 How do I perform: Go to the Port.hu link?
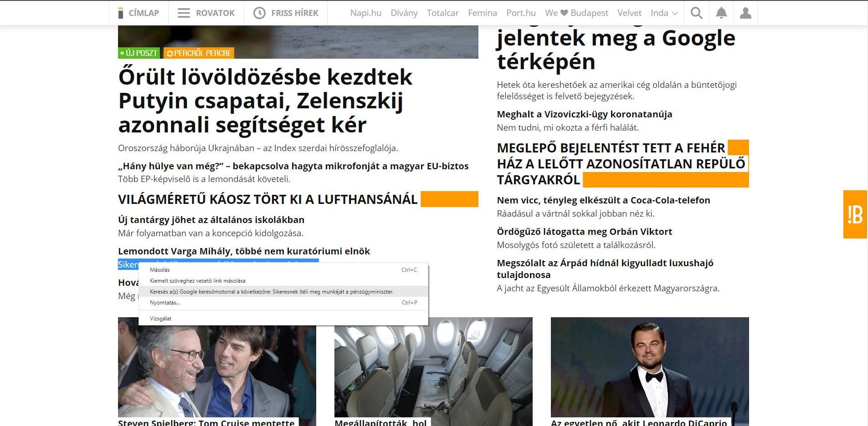coord(521,13)
